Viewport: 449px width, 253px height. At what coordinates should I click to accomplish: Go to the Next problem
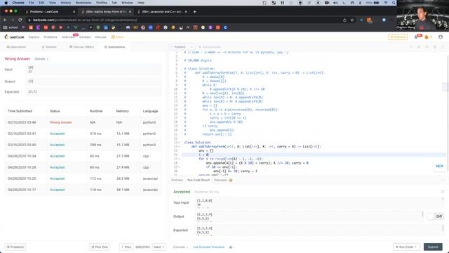point(159,247)
